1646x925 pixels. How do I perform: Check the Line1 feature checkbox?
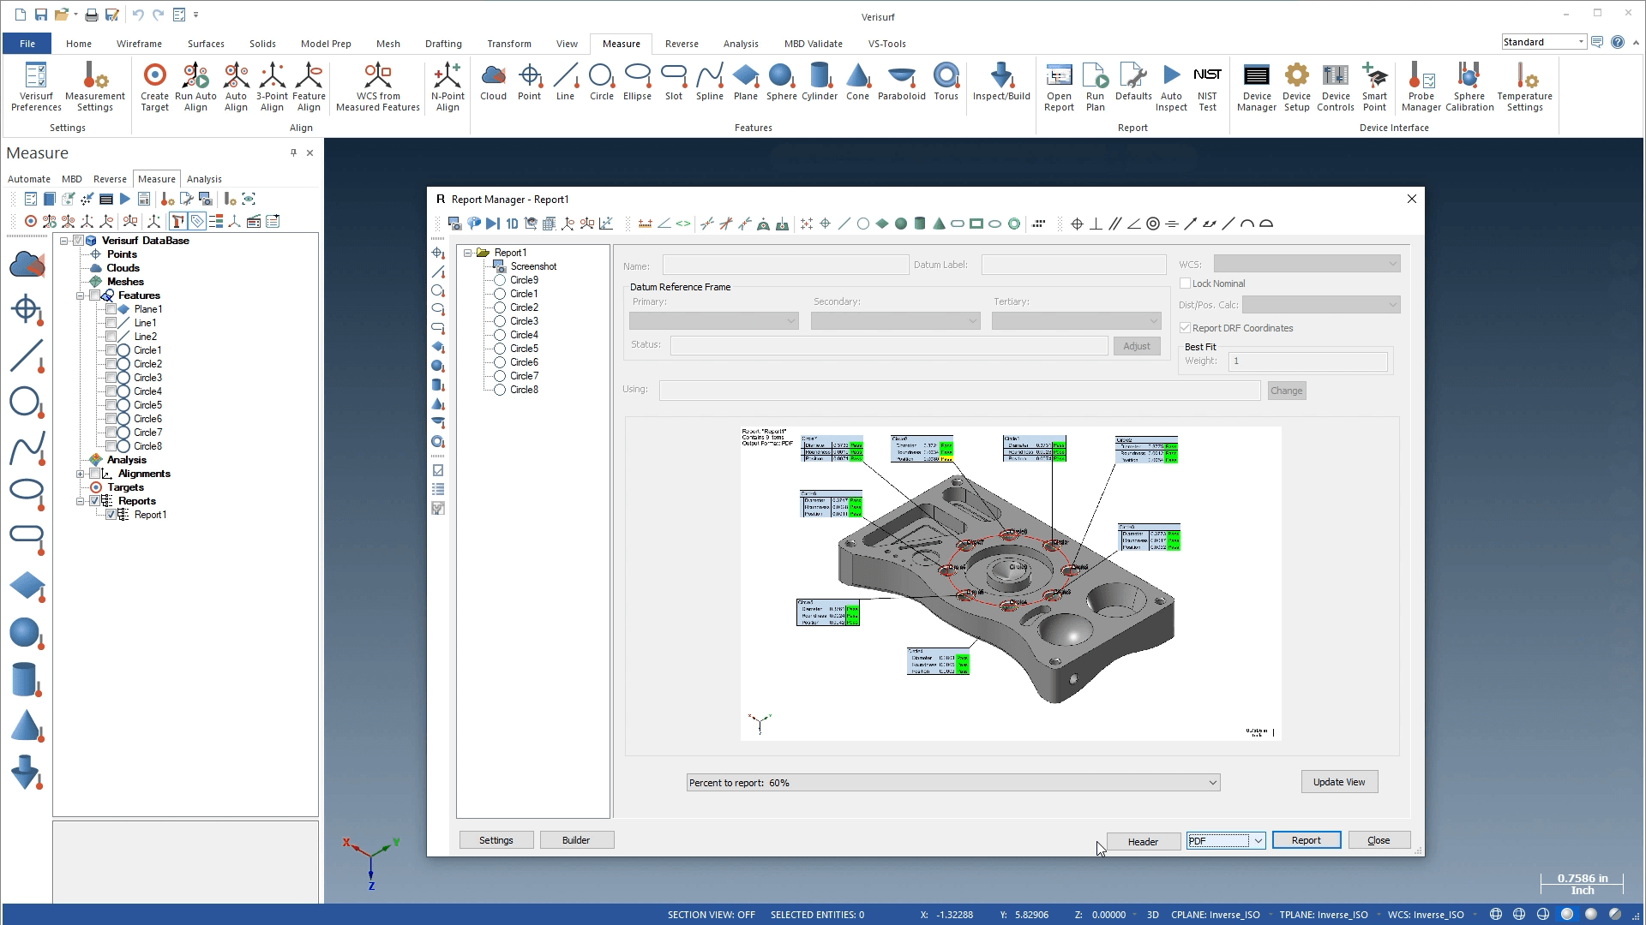[111, 323]
